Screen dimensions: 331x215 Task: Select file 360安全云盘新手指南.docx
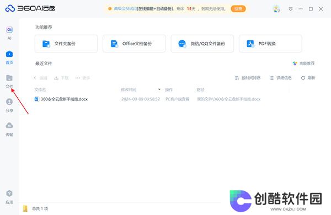(x=64, y=99)
